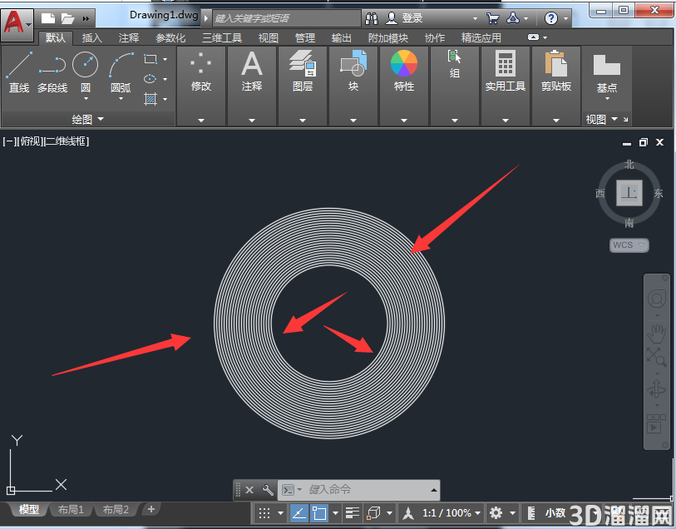Expand the ellipse tool dropdown arrow

click(165, 79)
